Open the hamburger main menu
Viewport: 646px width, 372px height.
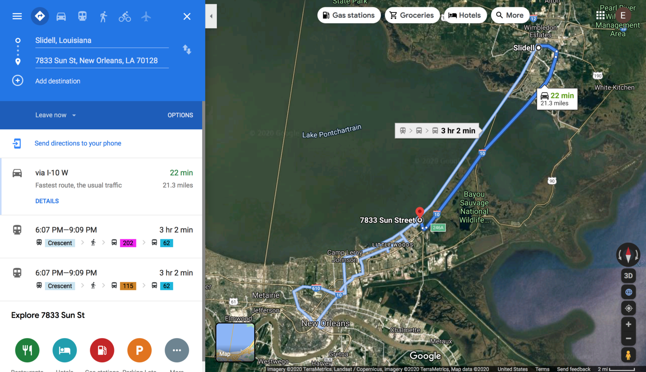pyautogui.click(x=17, y=16)
